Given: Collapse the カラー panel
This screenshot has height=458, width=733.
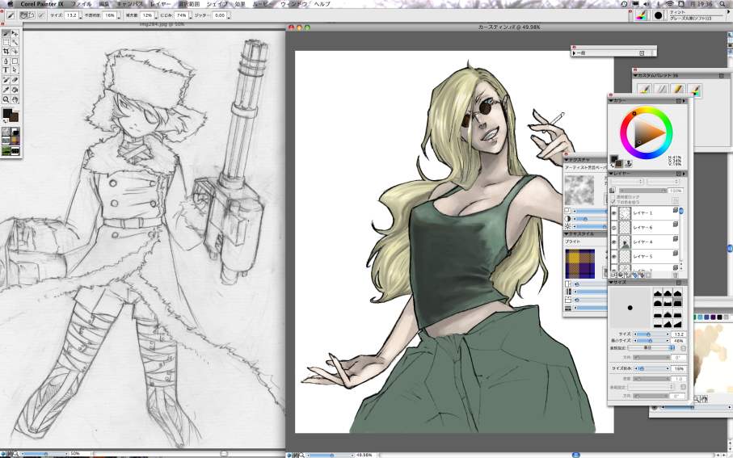Looking at the screenshot, I should point(611,101).
